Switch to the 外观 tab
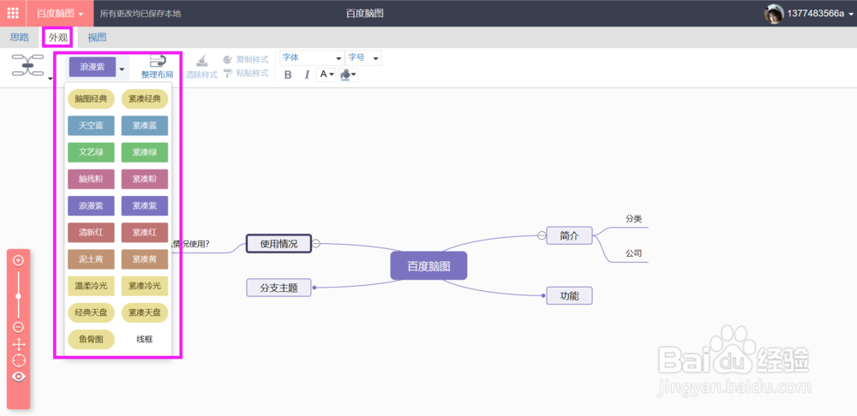Viewport: 857px width, 416px height. tap(58, 38)
